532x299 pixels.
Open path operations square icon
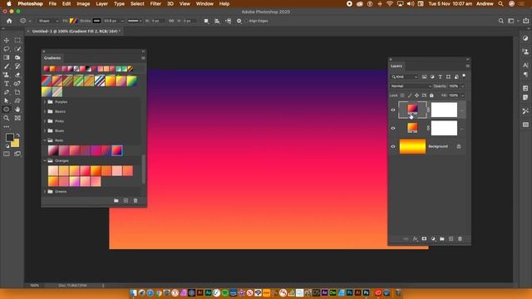coord(206,21)
